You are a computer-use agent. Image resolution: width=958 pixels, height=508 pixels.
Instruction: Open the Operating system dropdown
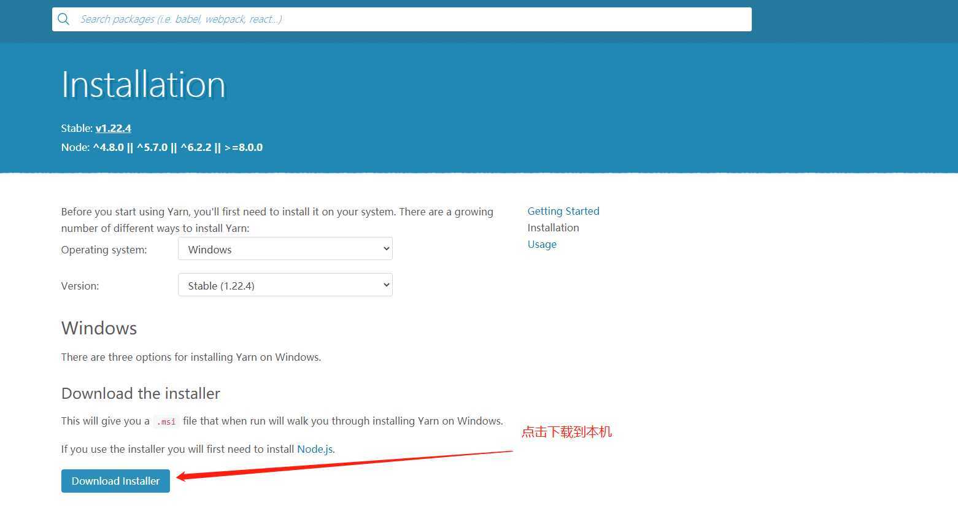pyautogui.click(x=285, y=249)
